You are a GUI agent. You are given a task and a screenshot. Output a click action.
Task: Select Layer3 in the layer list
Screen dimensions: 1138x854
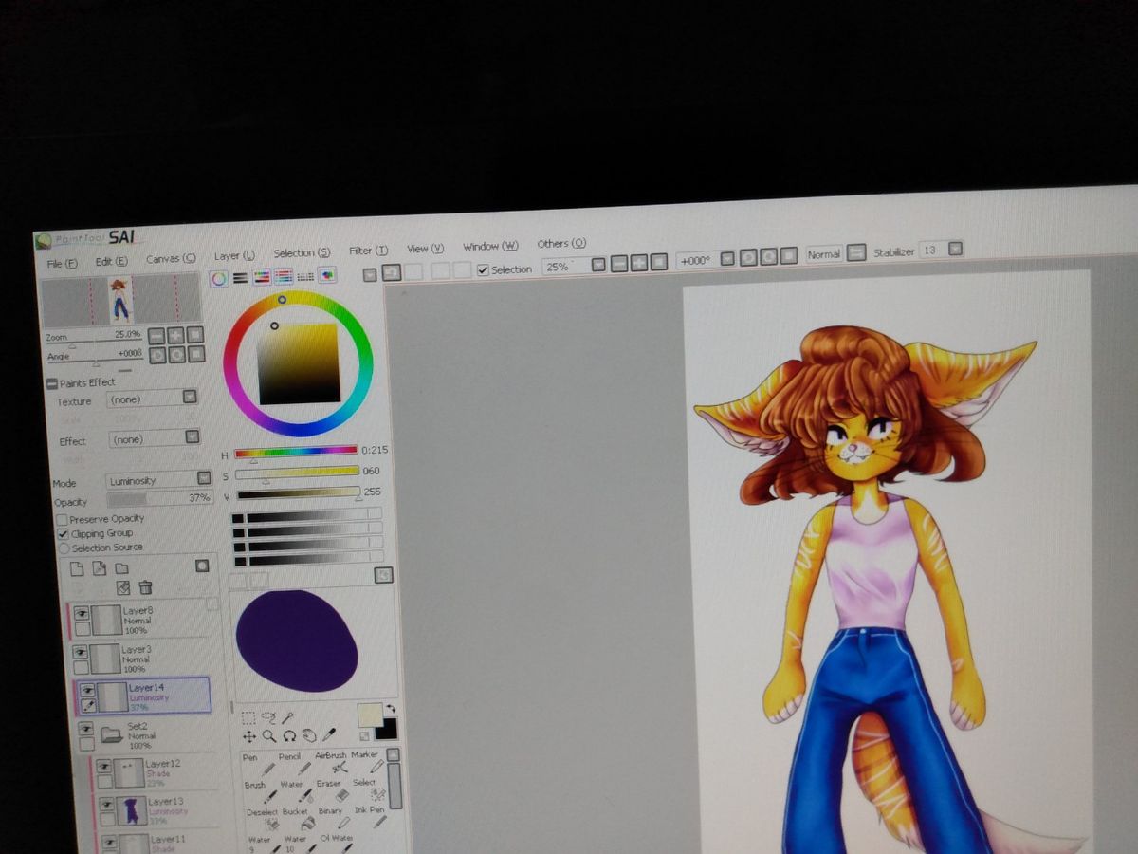(144, 659)
